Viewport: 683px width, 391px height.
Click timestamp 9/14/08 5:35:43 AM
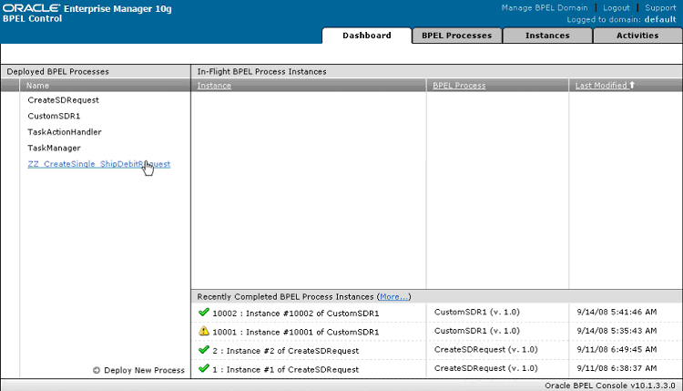pyautogui.click(x=617, y=331)
